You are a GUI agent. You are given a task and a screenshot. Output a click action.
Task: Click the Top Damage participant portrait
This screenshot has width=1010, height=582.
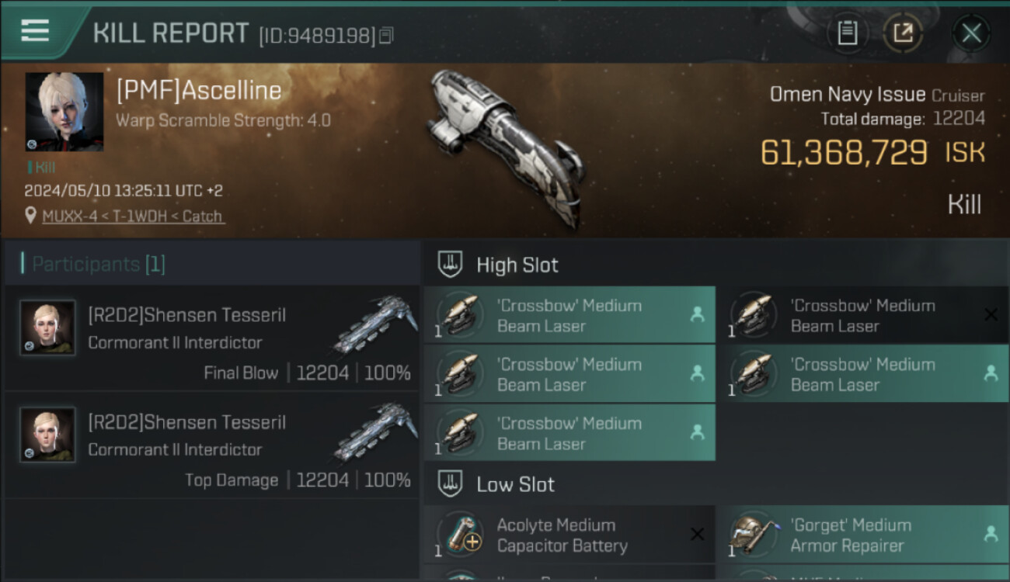click(47, 435)
